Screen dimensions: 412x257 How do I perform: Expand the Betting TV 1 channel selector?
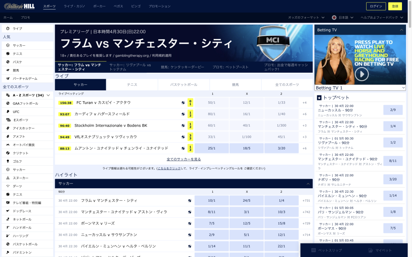pos(360,88)
